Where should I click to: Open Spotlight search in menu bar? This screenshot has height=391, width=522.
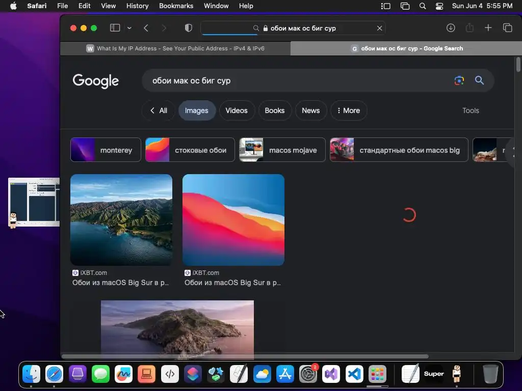tap(423, 6)
